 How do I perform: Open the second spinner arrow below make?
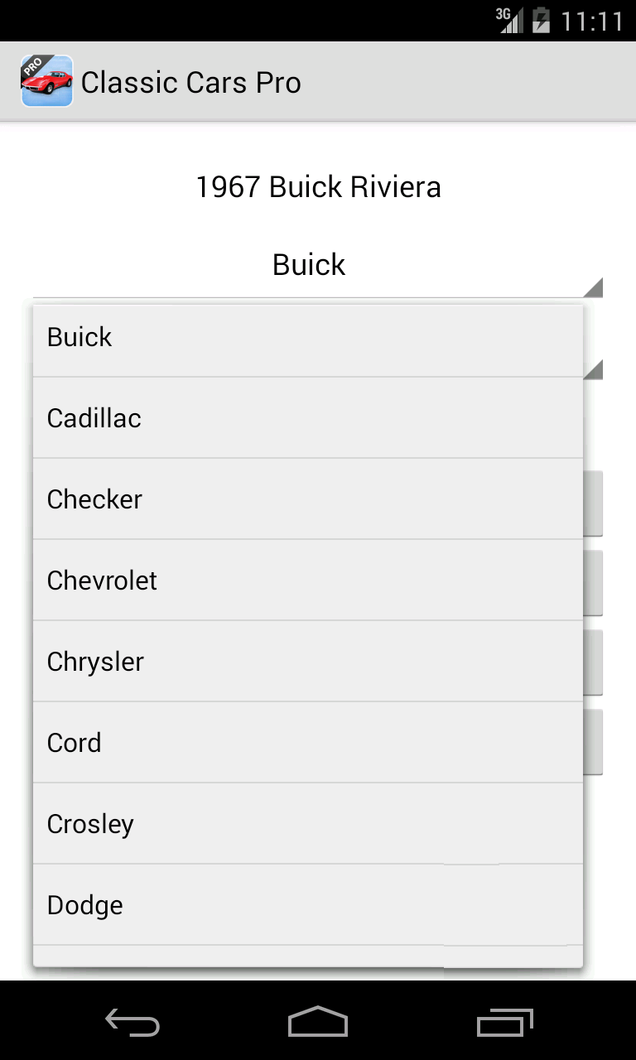(x=593, y=369)
